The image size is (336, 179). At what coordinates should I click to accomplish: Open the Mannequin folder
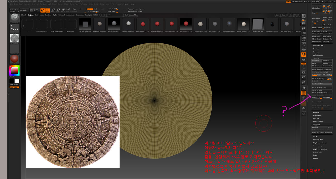pos(71,25)
